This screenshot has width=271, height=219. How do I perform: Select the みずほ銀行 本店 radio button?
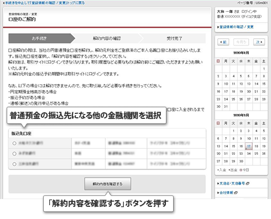pos(14,154)
